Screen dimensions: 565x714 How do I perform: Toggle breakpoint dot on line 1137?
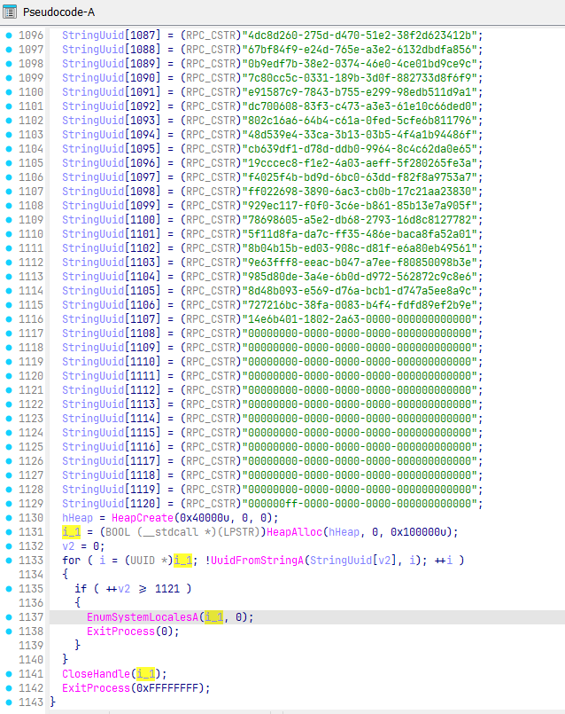(8, 617)
